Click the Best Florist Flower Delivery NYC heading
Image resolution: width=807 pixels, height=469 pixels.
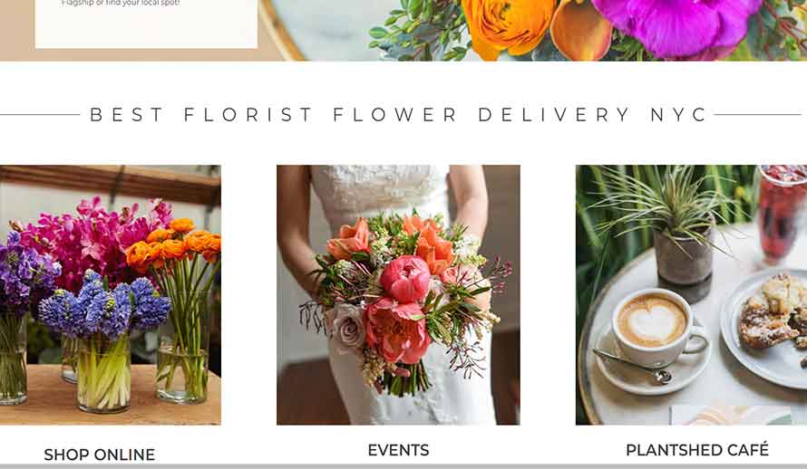399,115
